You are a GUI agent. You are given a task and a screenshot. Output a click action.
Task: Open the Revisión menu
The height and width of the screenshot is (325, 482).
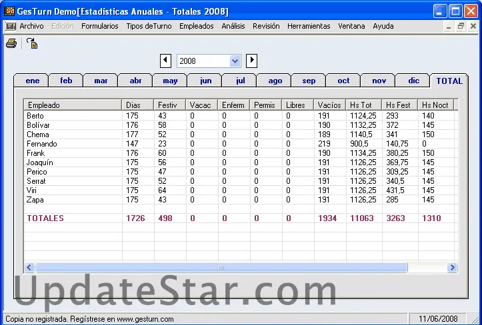266,26
